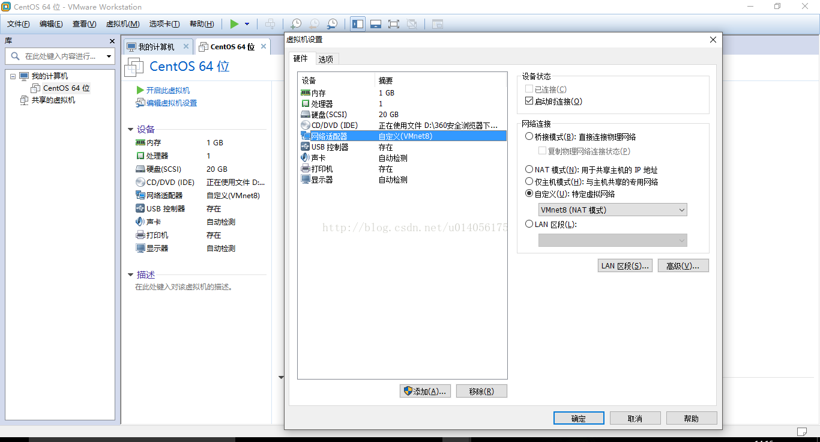Click the take snapshot clock icon
Viewport: 820px width, 442px height.
click(296, 24)
